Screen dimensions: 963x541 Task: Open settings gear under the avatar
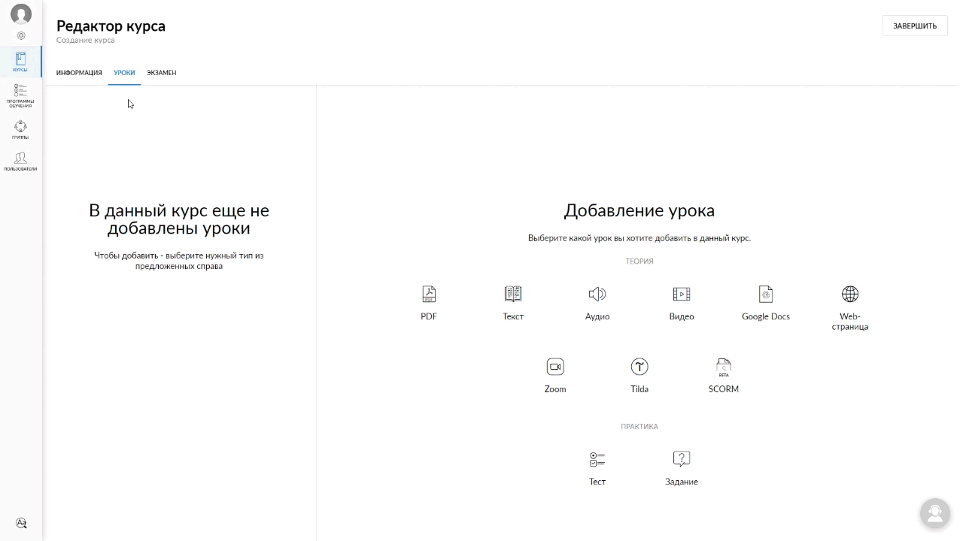(x=21, y=35)
